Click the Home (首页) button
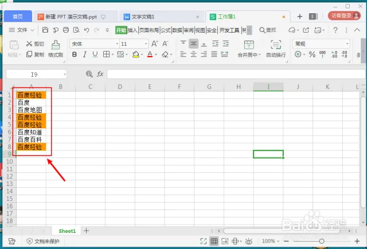Viewport: 367px width, 249px height. point(18,17)
